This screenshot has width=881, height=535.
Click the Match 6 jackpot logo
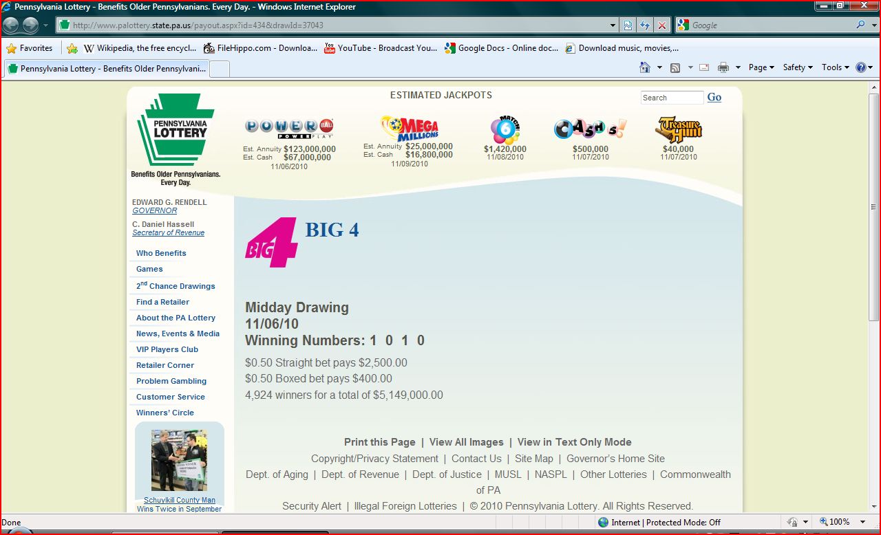tap(505, 130)
